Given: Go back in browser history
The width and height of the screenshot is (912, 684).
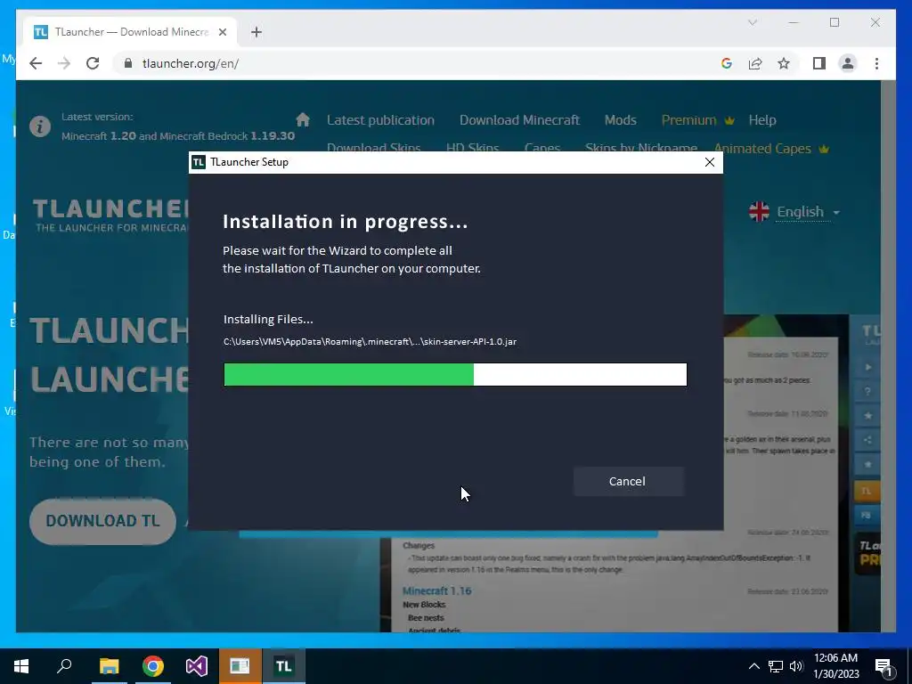Looking at the screenshot, I should coord(36,63).
